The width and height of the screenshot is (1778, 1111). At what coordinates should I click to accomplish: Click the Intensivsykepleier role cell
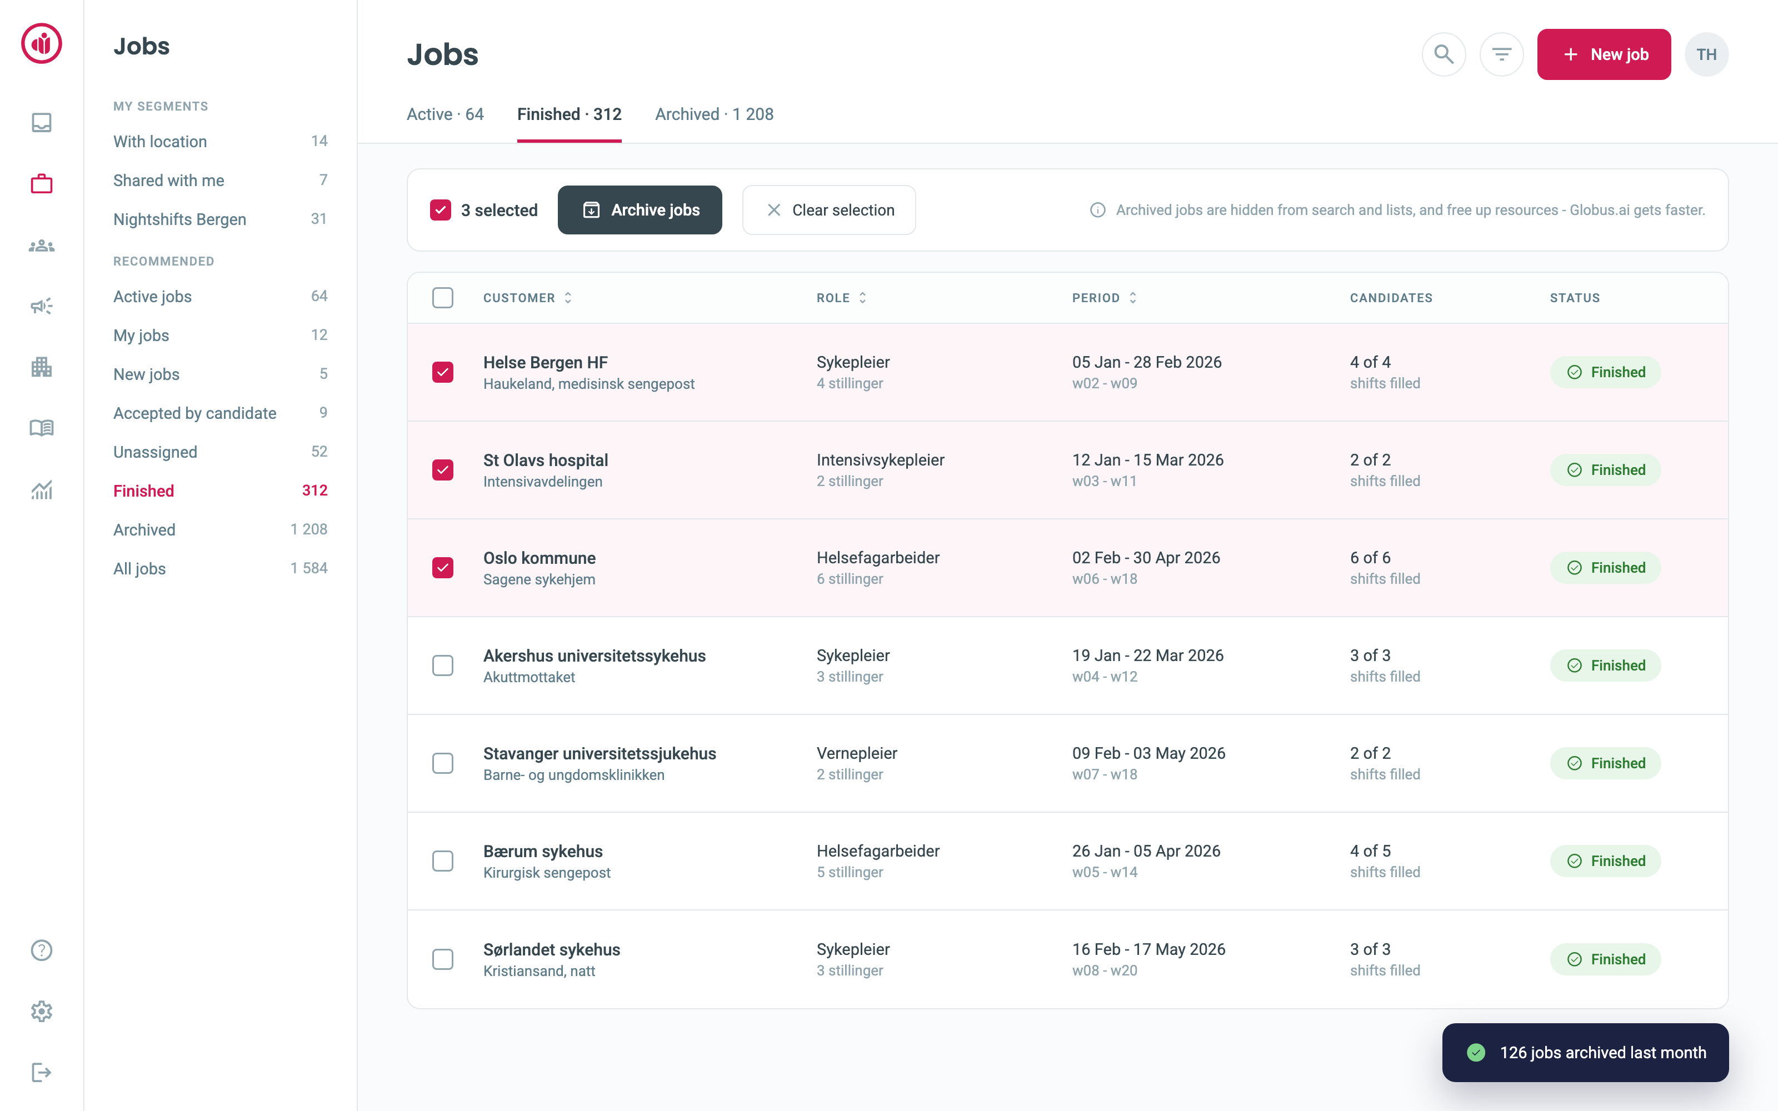click(880, 460)
